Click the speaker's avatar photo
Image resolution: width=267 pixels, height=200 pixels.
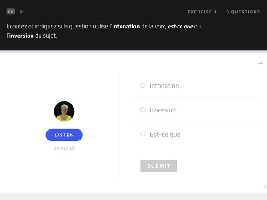coord(64,111)
